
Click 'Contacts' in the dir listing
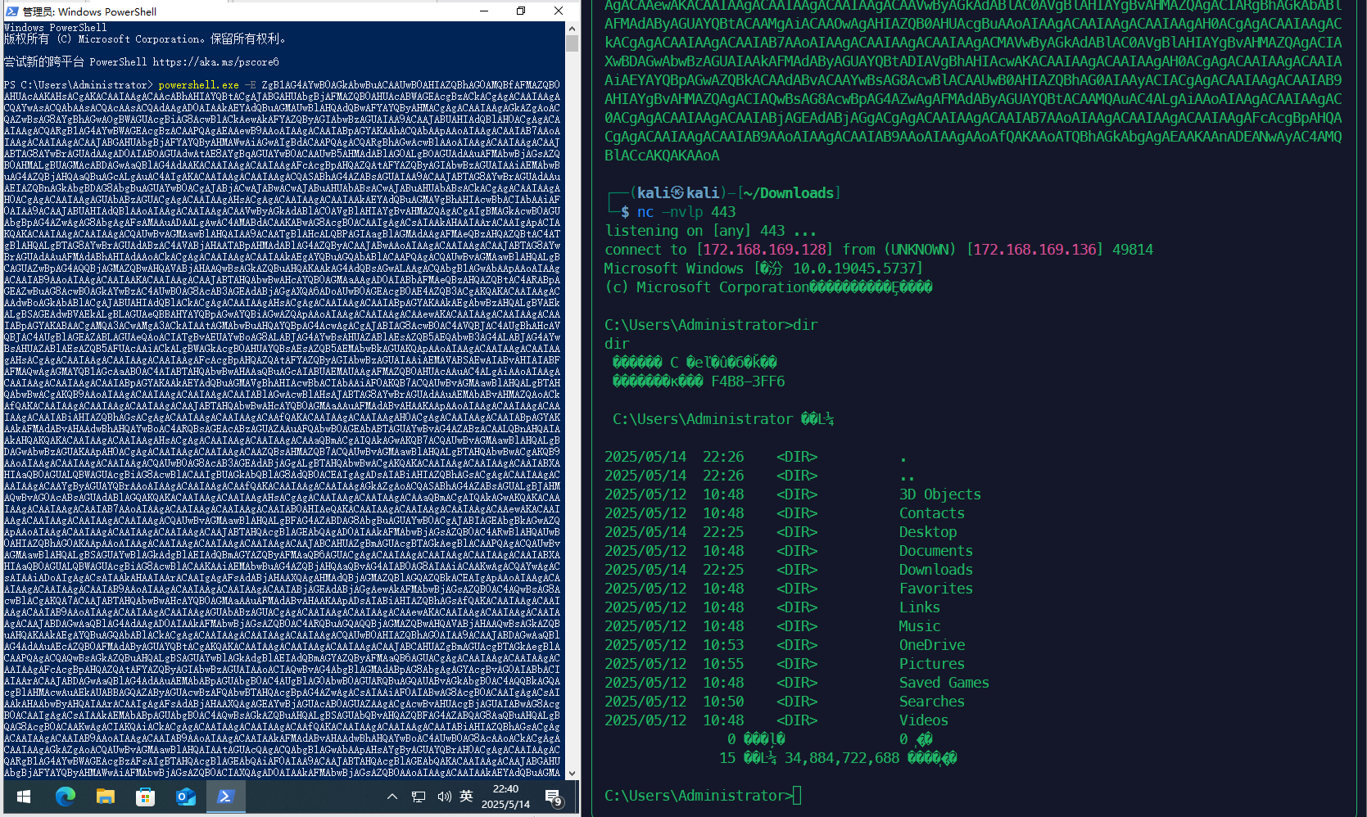(x=932, y=513)
